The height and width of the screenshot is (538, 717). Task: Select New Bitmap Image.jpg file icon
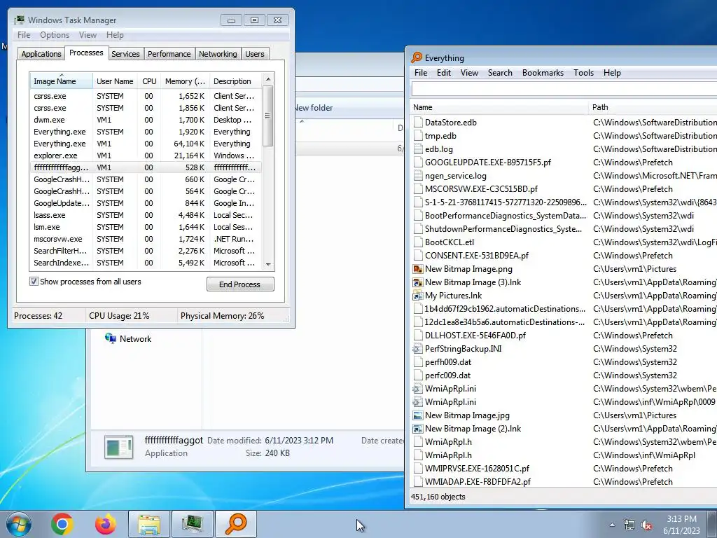coord(417,415)
